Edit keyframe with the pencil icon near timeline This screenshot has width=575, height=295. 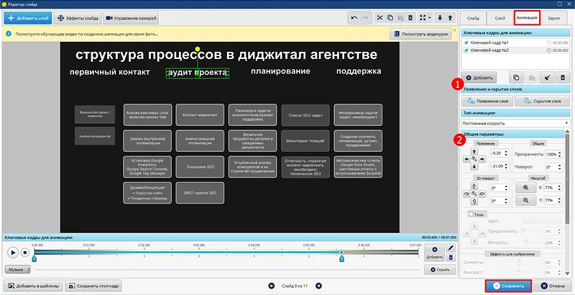tap(451, 248)
